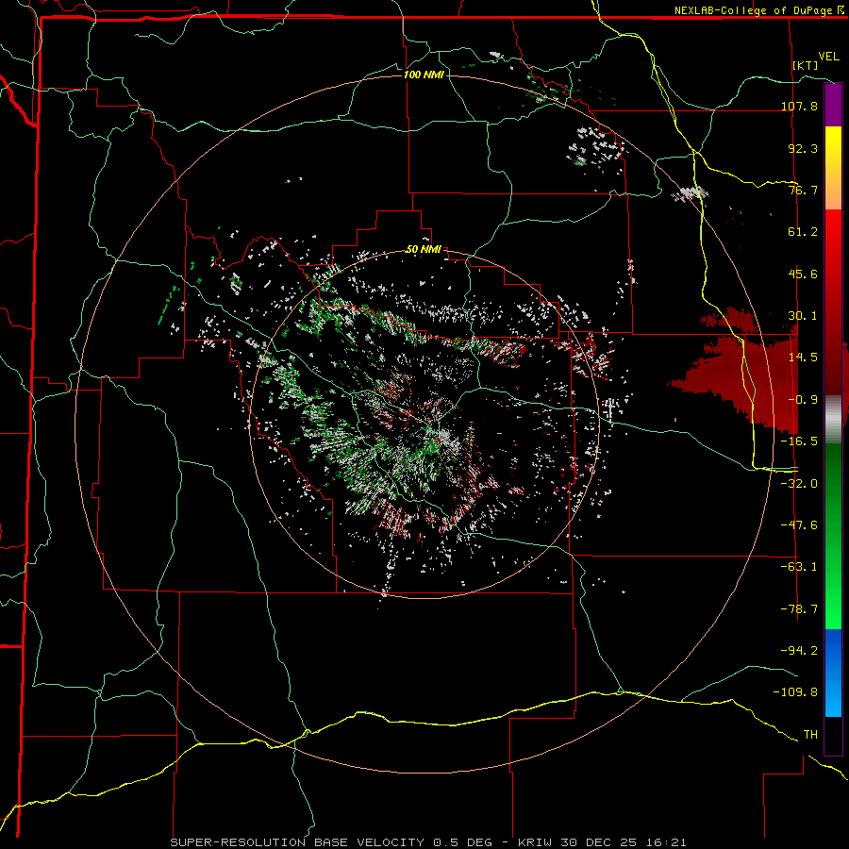Viewport: 849px width, 849px height.
Task: Pick the yellow-orange segment of the velocity scale
Action: pos(833,169)
